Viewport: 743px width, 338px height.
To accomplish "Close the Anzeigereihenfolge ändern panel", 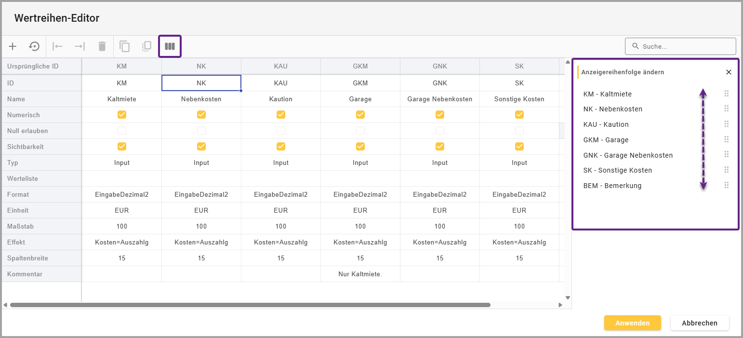I will coord(729,72).
